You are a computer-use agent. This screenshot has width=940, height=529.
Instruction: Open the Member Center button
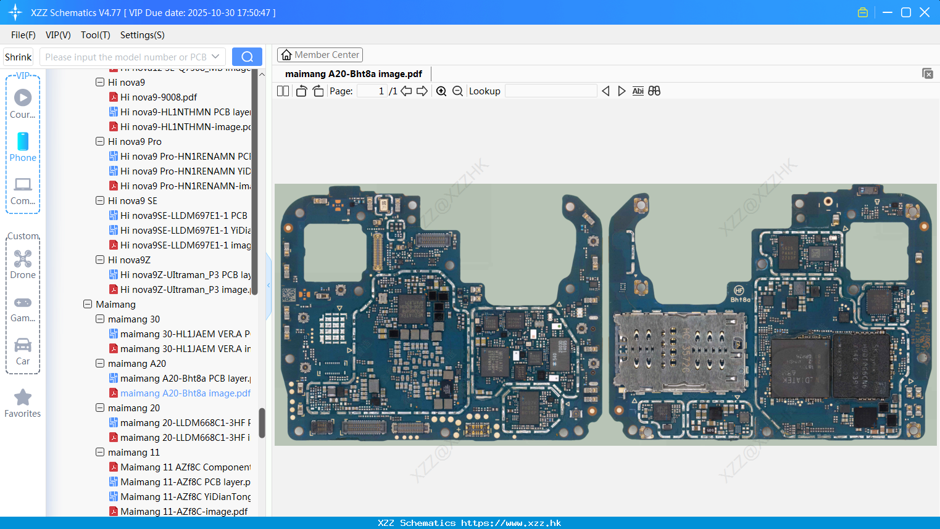pos(320,55)
